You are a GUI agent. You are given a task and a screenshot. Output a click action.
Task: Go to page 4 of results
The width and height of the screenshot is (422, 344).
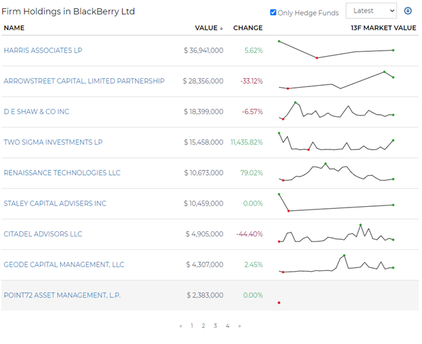[227, 326]
